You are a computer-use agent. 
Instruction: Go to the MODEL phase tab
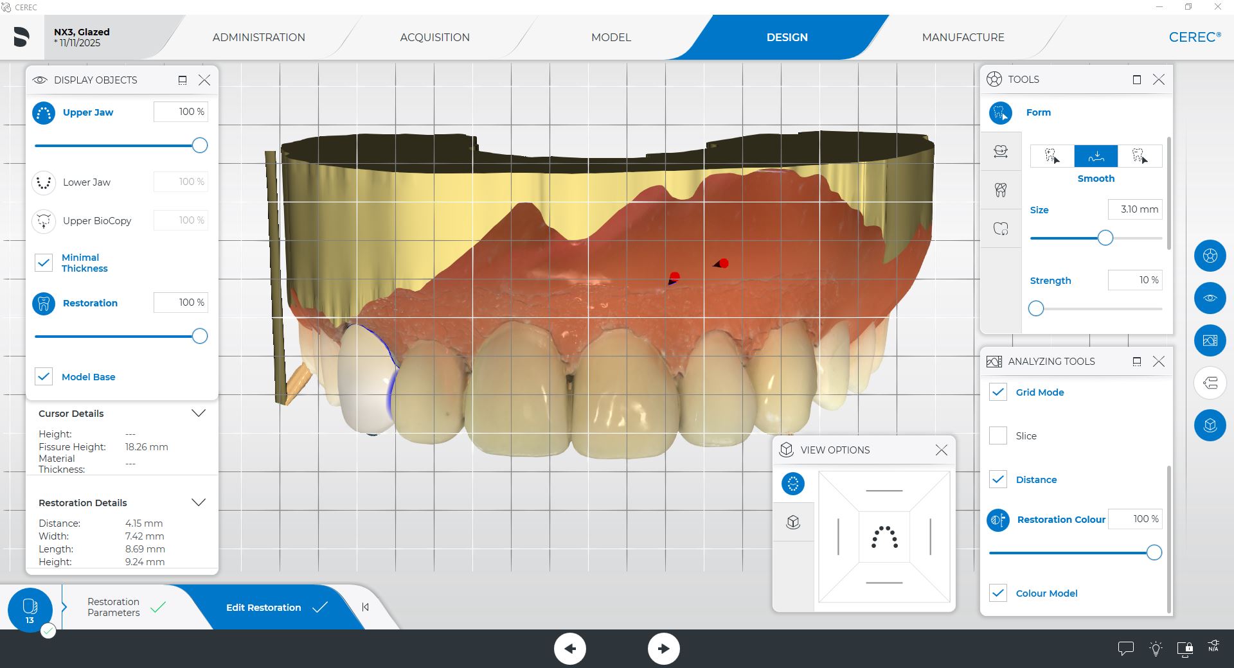point(611,37)
